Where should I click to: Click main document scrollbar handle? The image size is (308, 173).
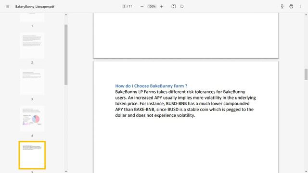(306, 74)
